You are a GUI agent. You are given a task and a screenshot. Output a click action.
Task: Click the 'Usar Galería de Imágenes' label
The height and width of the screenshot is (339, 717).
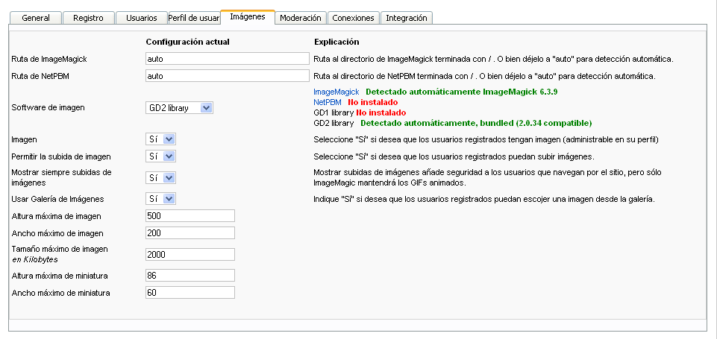coord(57,199)
